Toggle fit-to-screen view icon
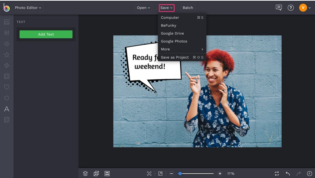 149,174
